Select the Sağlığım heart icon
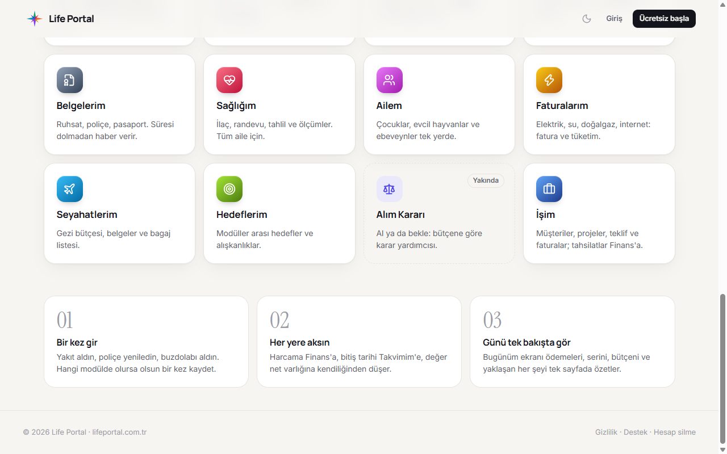 [229, 80]
